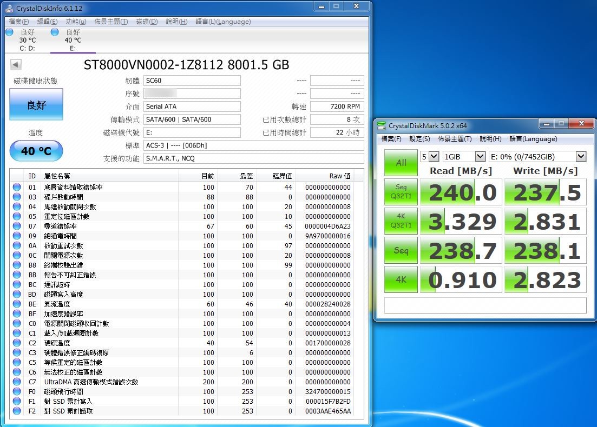This screenshot has height=427, width=597.
Task: Click the firmware field showing SC60
Action: pyautogui.click(x=192, y=81)
